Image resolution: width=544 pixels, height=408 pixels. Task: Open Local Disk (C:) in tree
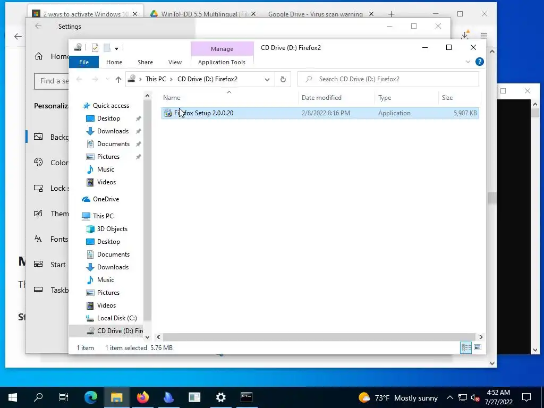point(116,318)
